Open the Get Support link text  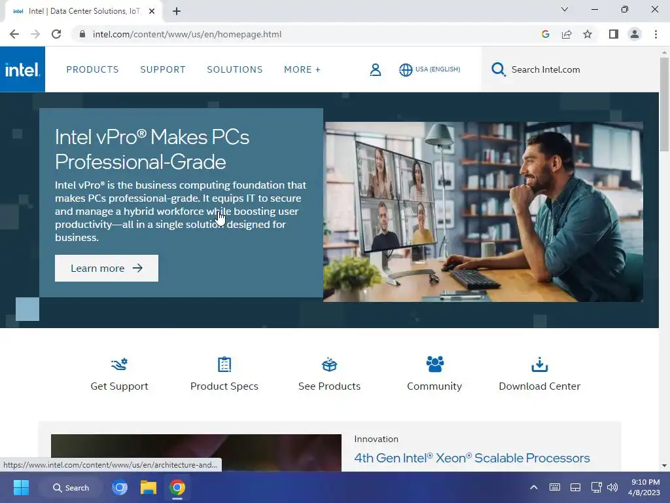pos(119,386)
